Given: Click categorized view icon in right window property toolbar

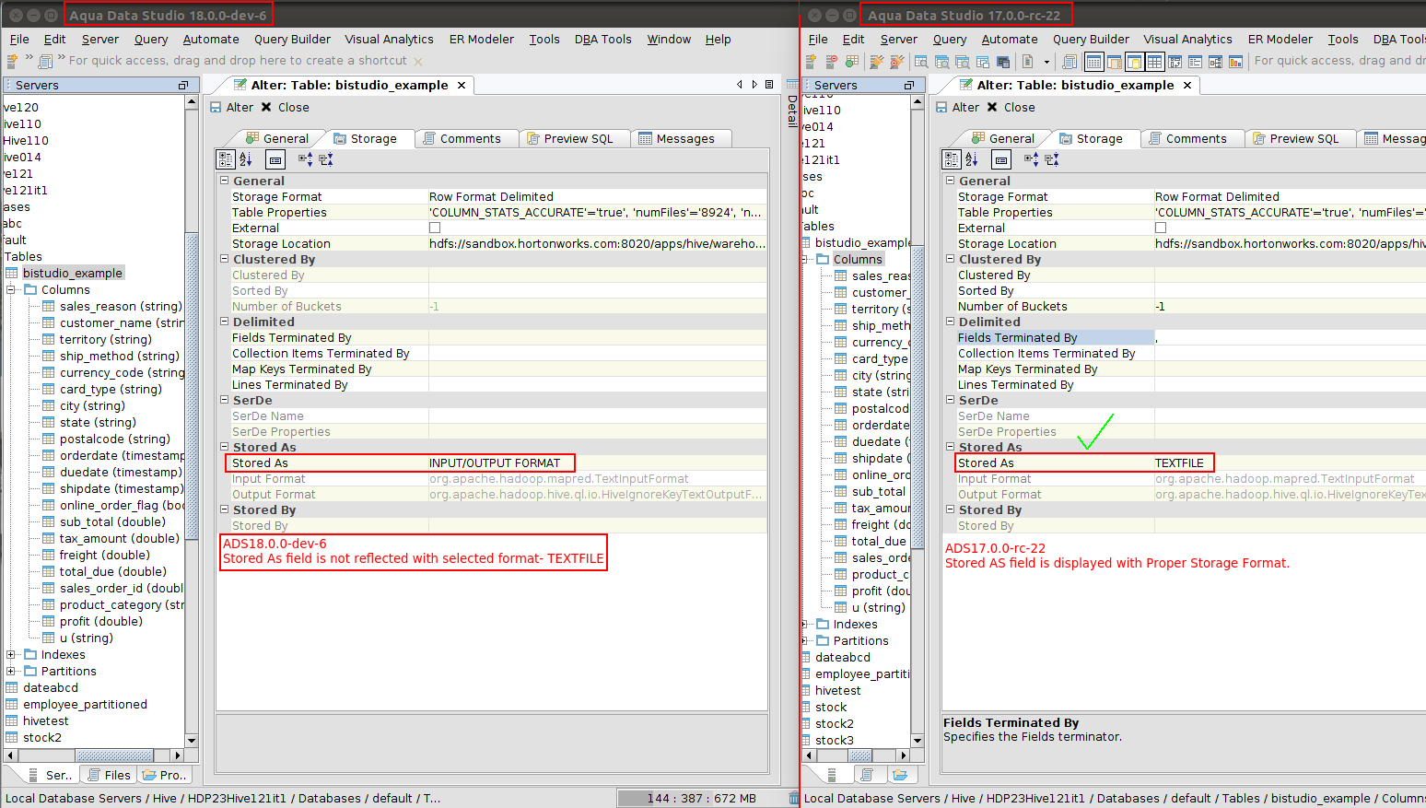Looking at the screenshot, I should (x=952, y=159).
